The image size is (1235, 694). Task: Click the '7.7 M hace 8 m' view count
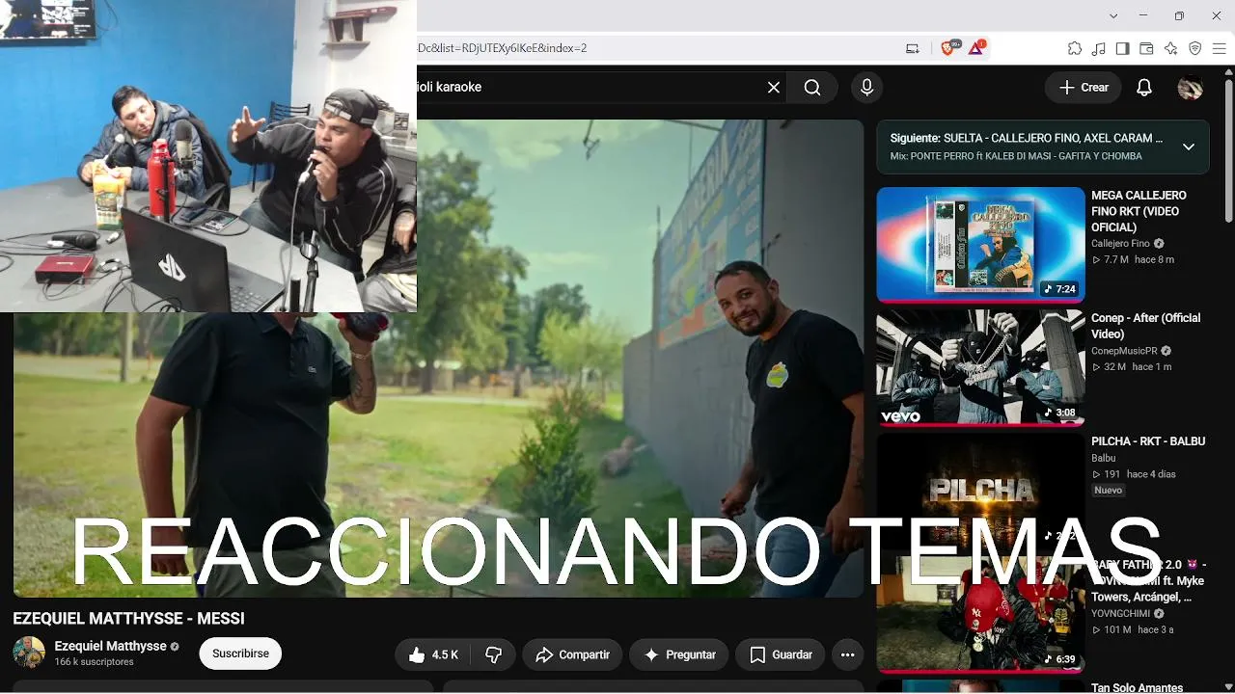coord(1133,260)
